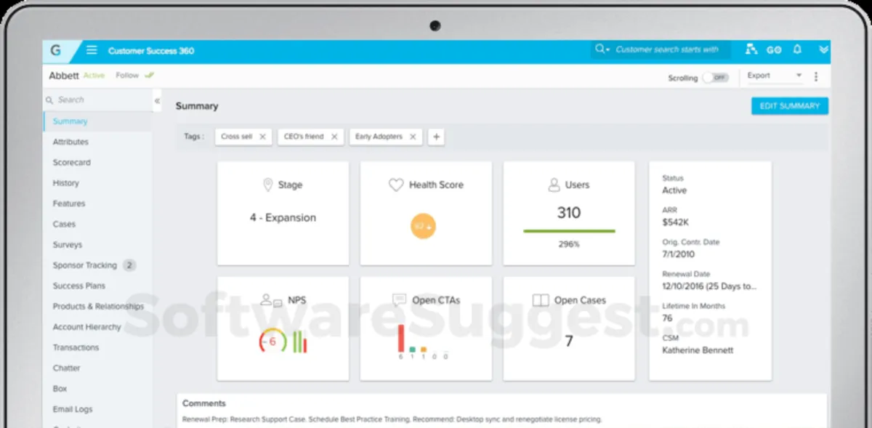Open the hierarchy icon in top bar
Viewport: 872px width, 428px height.
pyautogui.click(x=751, y=49)
